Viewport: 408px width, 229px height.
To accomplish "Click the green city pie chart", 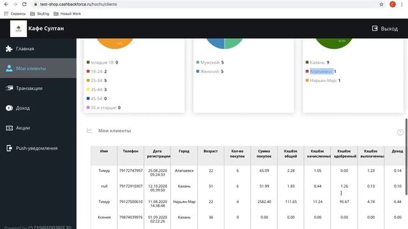I will pos(334,43).
